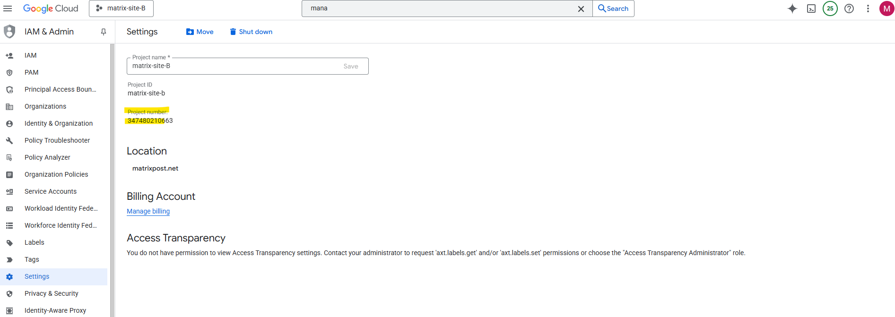Open Identity-Aware Proxy in sidebar

[54, 310]
